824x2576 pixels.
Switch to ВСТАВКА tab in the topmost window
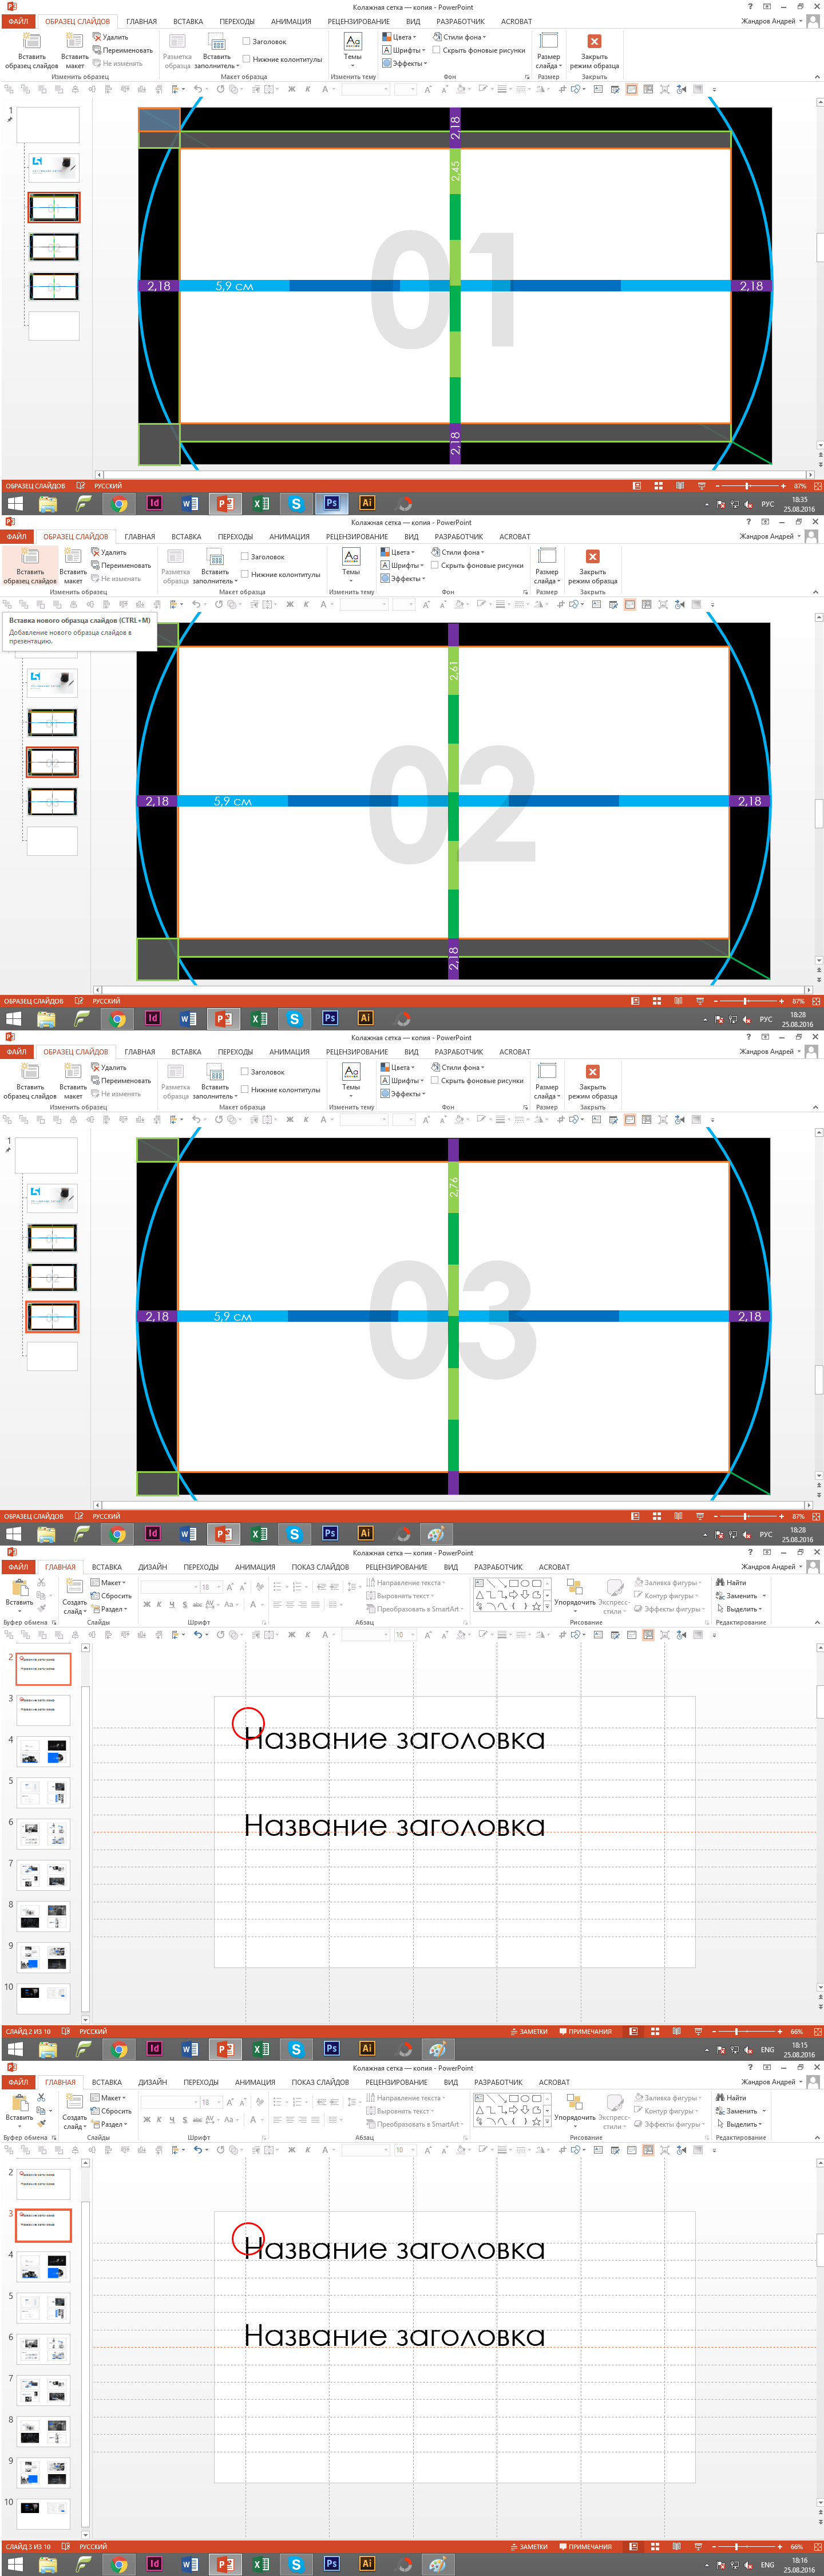[x=187, y=21]
